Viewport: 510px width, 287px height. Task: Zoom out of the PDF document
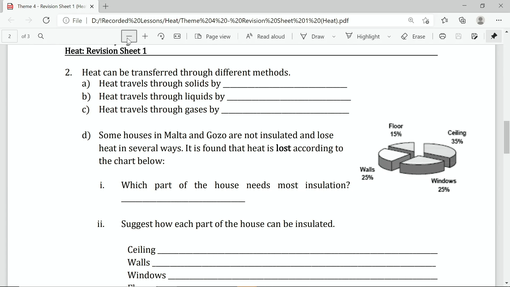(129, 36)
